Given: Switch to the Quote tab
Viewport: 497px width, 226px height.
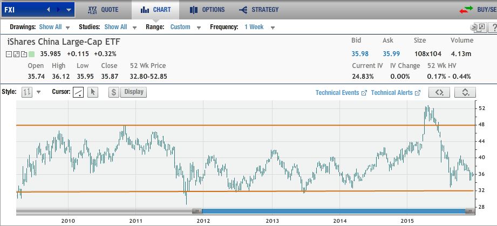Looking at the screenshot, I should point(103,10).
